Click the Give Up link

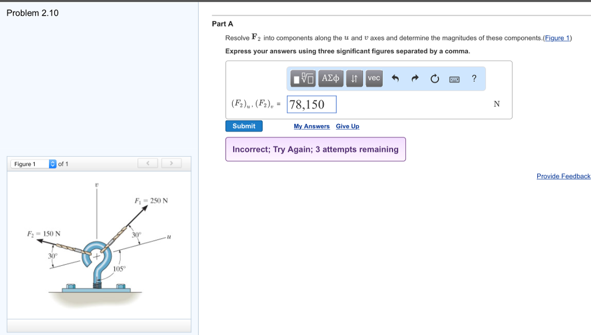[347, 126]
